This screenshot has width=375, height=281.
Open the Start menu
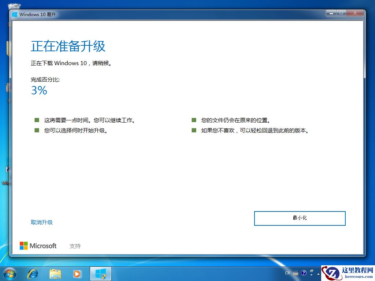click(x=9, y=273)
